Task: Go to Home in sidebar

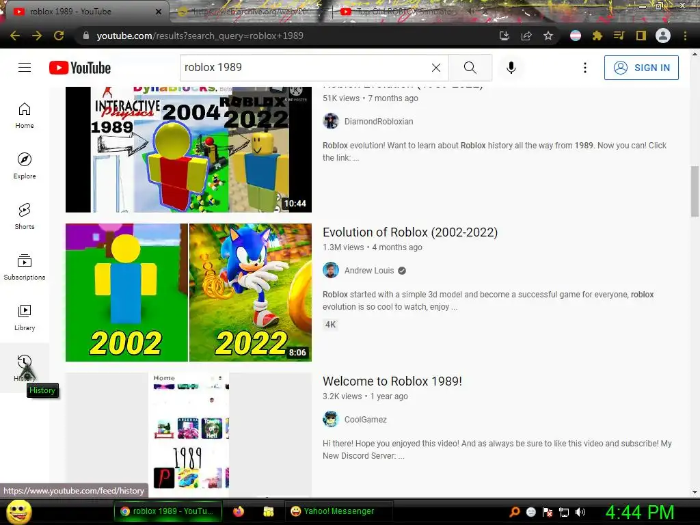Action: tap(25, 116)
